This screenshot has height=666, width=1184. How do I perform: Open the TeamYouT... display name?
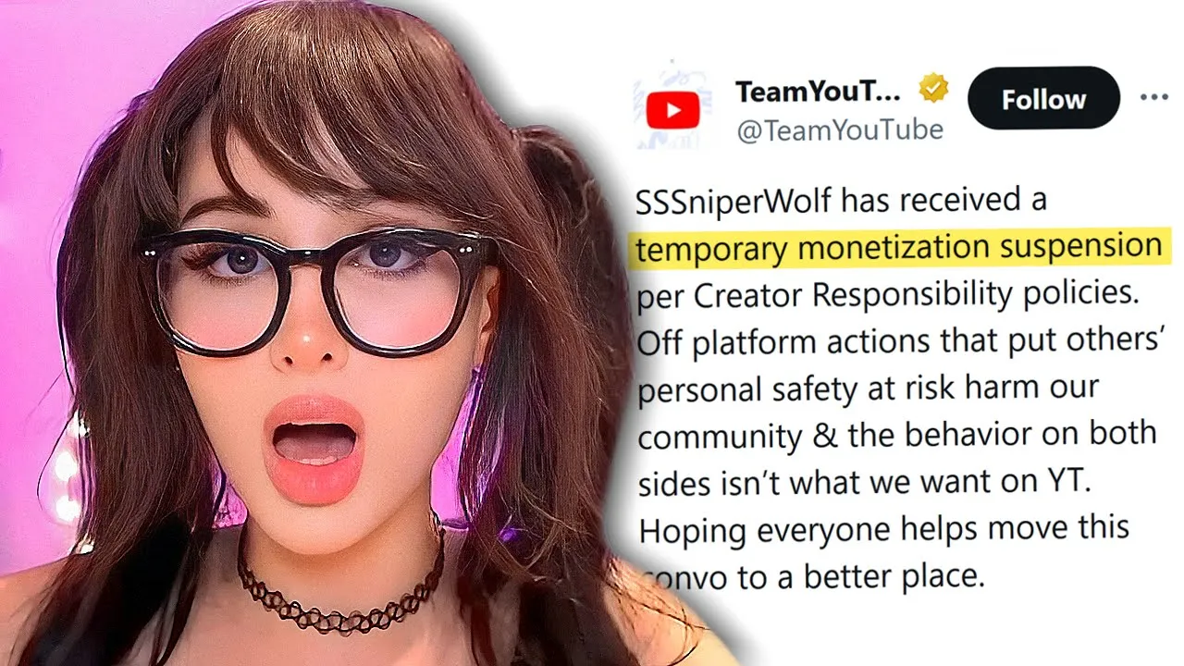pyautogui.click(x=817, y=91)
